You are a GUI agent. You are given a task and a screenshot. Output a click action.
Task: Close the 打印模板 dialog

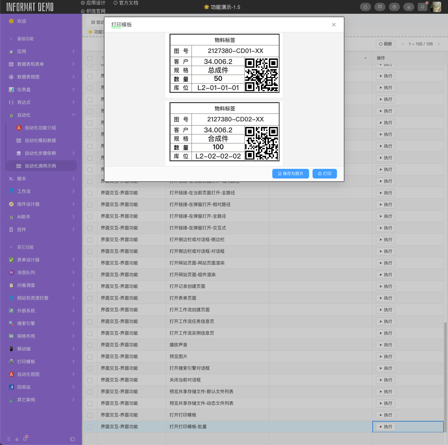pyautogui.click(x=334, y=25)
